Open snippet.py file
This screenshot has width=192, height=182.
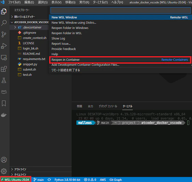tap(29, 64)
